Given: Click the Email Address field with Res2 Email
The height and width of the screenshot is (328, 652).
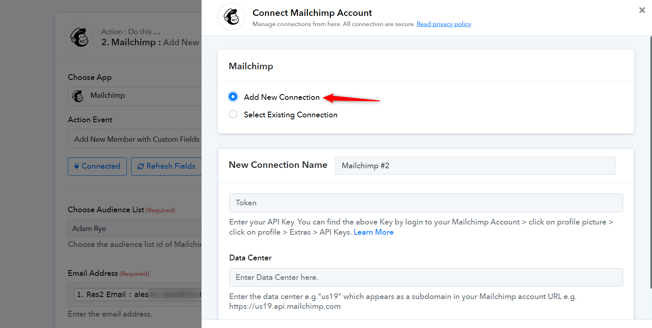Looking at the screenshot, I should coord(137,294).
